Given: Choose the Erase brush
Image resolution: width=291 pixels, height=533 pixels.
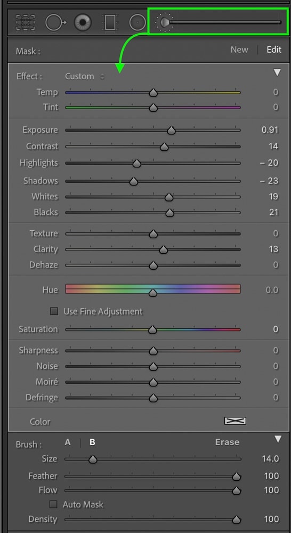Looking at the screenshot, I should (227, 442).
